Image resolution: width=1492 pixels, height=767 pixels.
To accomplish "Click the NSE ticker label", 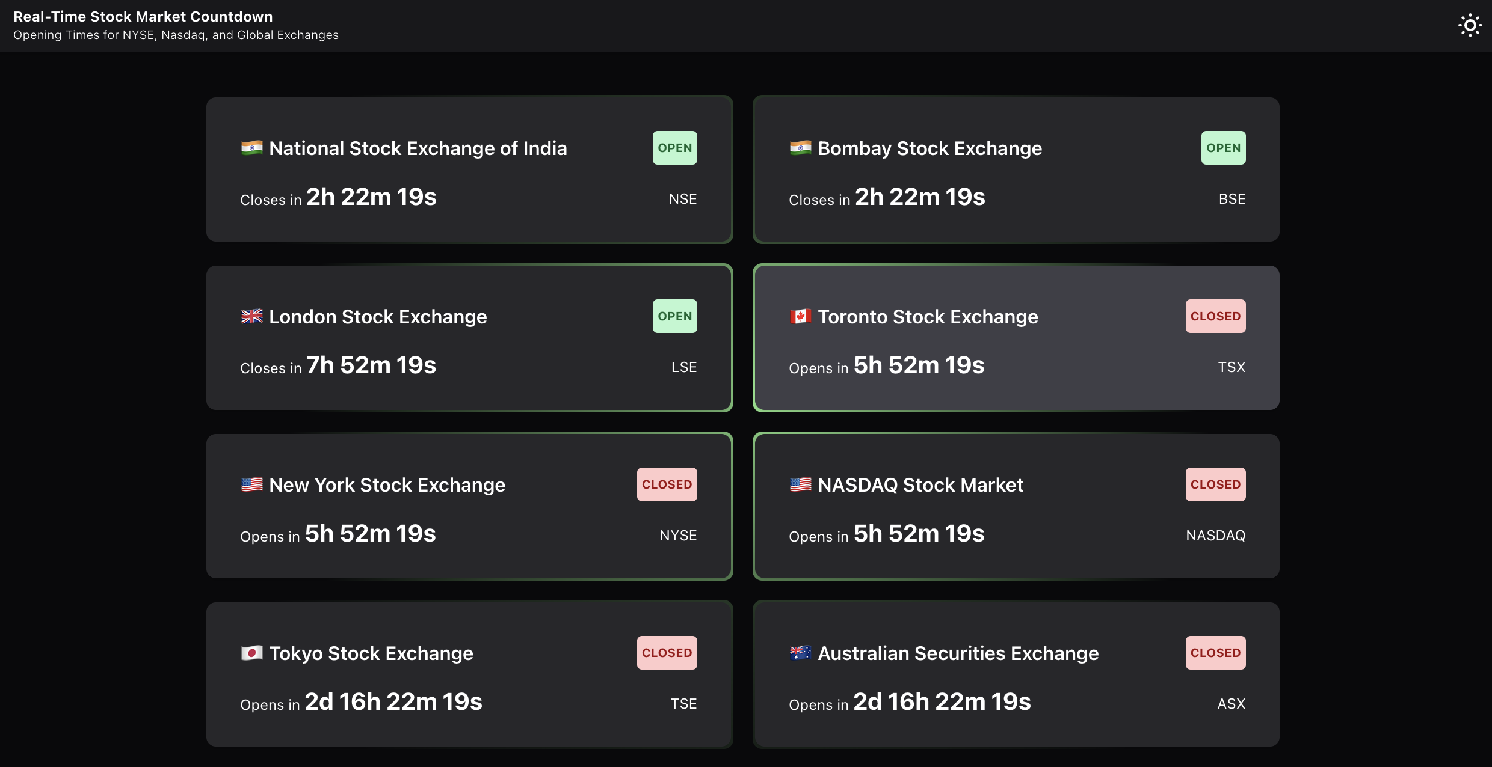I will coord(682,199).
